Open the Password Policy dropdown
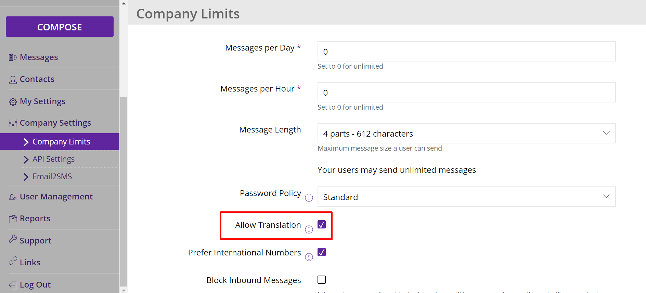The height and width of the screenshot is (293, 646). click(466, 197)
